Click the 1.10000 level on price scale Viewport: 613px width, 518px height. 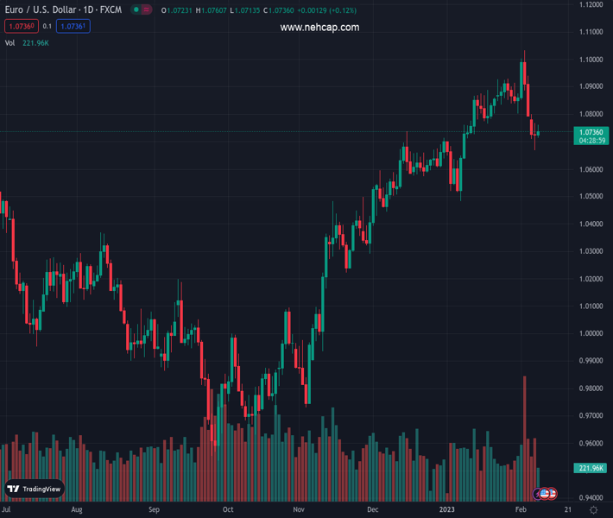point(591,60)
